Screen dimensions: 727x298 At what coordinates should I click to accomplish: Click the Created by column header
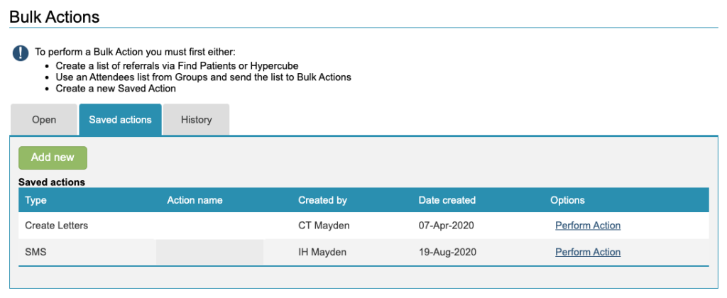[x=322, y=200]
